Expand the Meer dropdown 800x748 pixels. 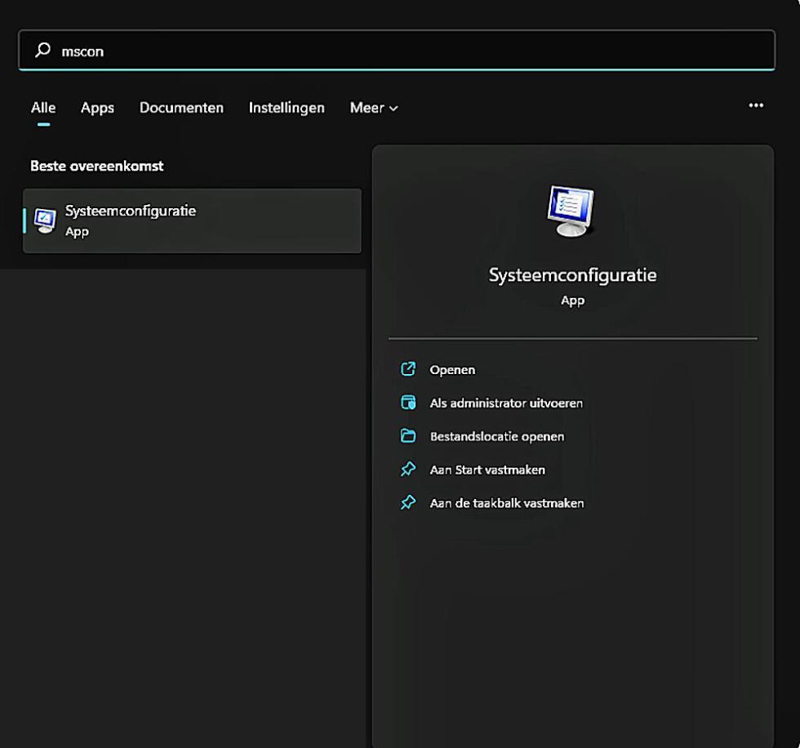coord(373,107)
